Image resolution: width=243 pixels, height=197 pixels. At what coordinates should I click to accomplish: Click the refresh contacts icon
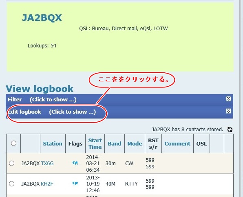pyautogui.click(x=230, y=130)
